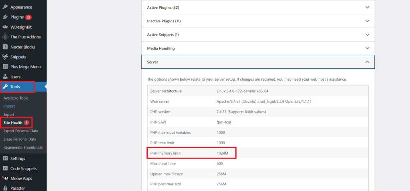Click the 'Upload max filesize' label
410x191 pixels.
[166, 174]
